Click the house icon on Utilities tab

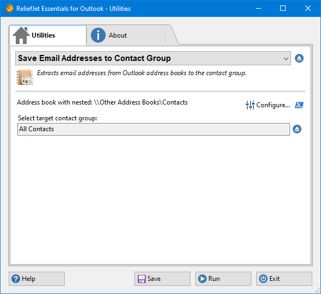(x=21, y=35)
